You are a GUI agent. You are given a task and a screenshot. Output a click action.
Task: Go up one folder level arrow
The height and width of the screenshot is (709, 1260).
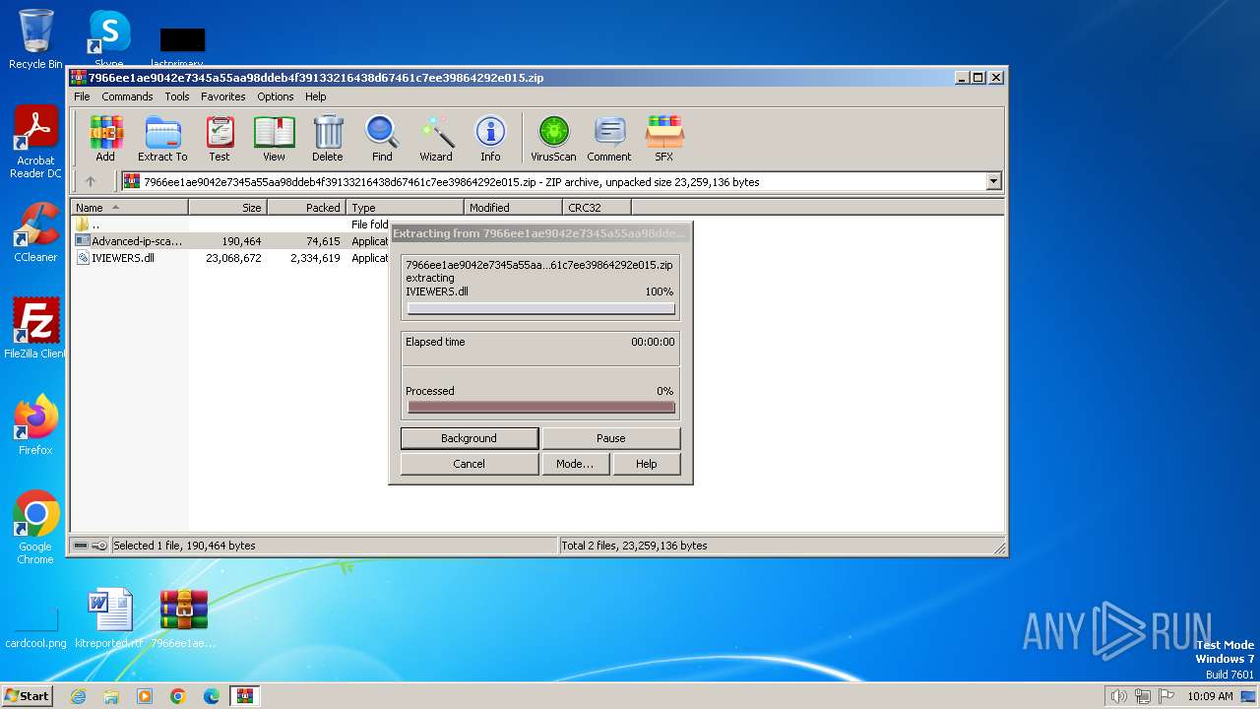(x=91, y=181)
